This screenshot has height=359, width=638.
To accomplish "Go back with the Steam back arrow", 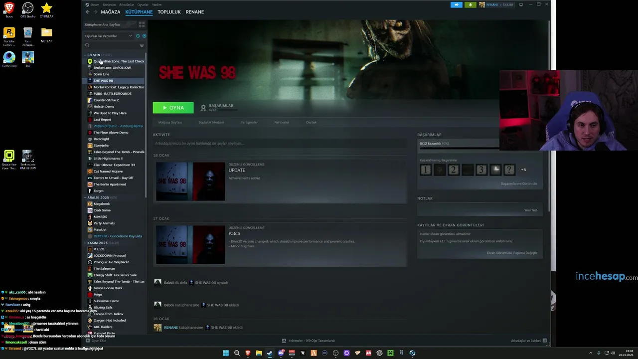I will 88,12.
